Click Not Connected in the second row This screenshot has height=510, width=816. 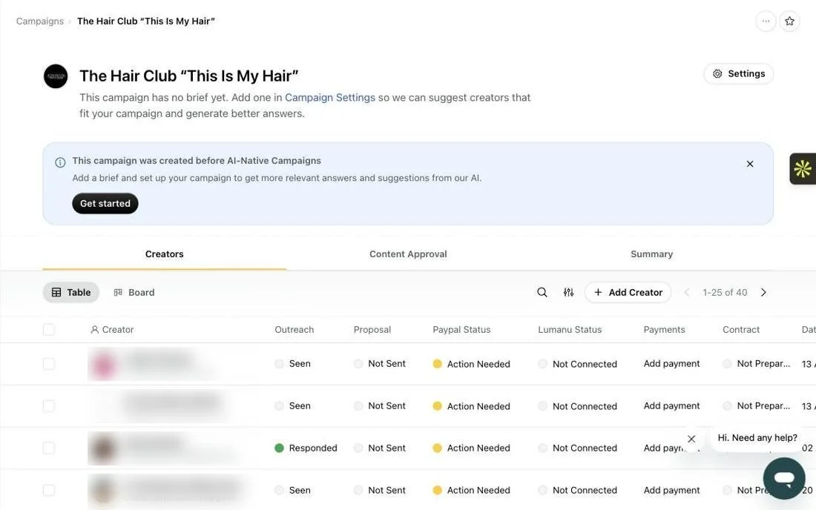coord(578,406)
